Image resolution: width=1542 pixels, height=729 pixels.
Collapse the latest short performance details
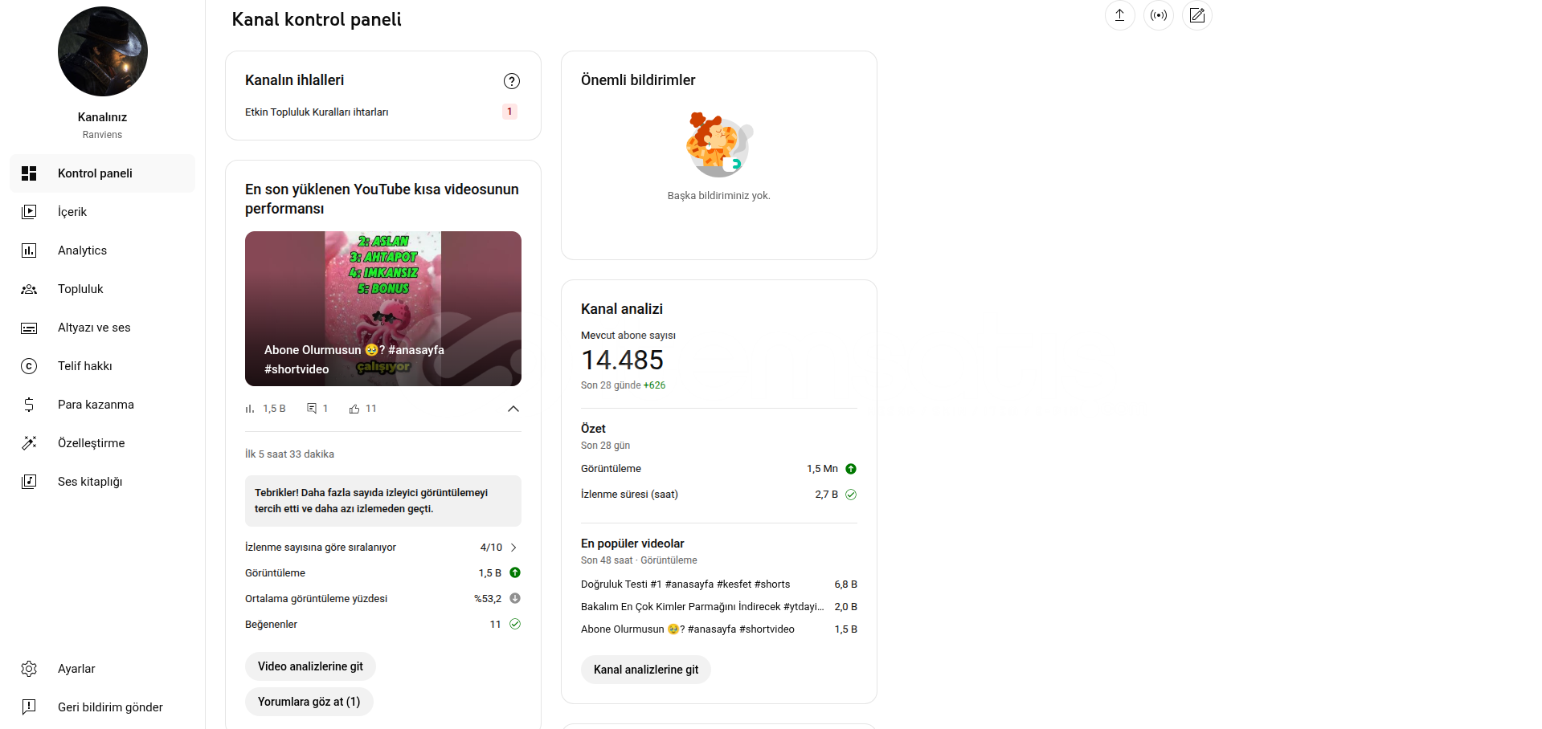point(513,409)
